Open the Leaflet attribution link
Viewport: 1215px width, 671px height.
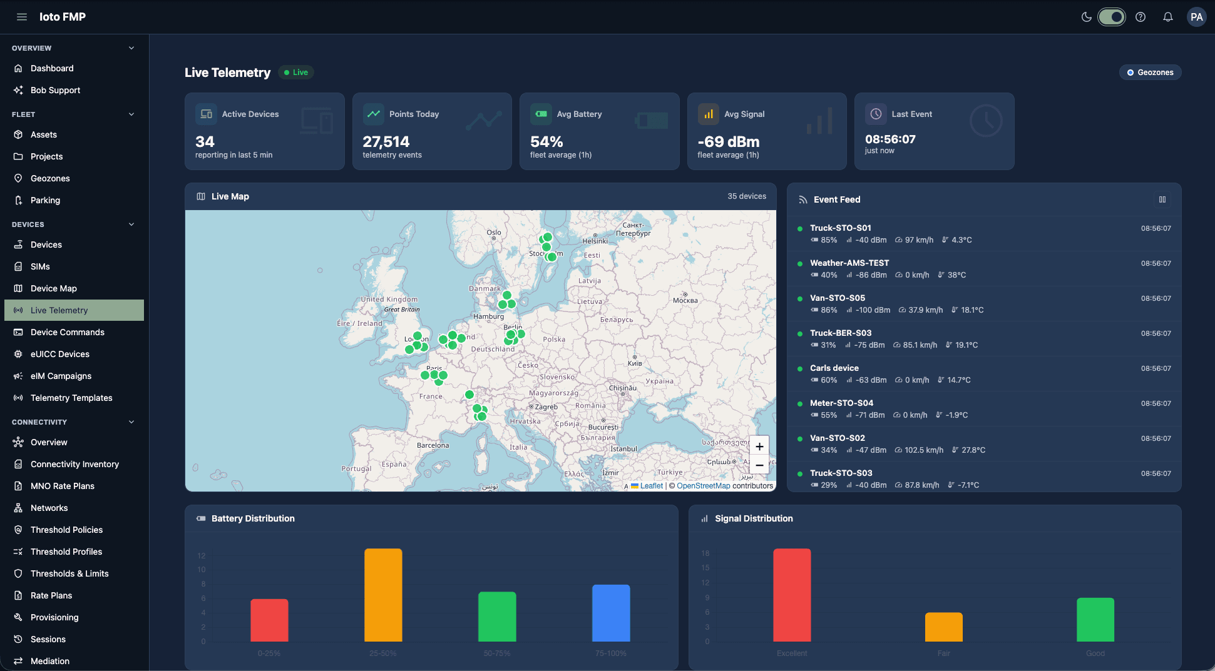(651, 486)
